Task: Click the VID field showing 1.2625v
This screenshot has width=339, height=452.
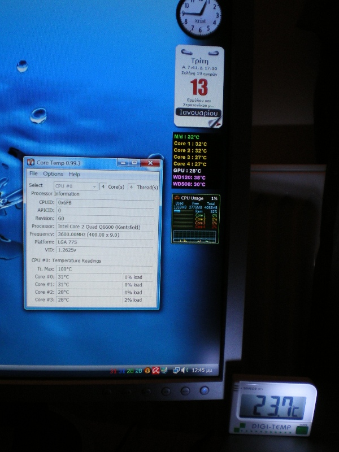Action: tap(105, 250)
